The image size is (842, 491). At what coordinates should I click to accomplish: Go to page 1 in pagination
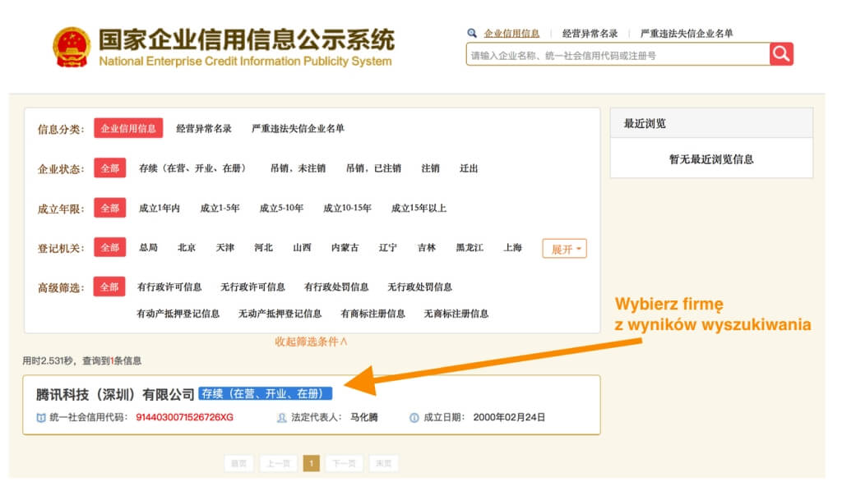pyautogui.click(x=311, y=464)
